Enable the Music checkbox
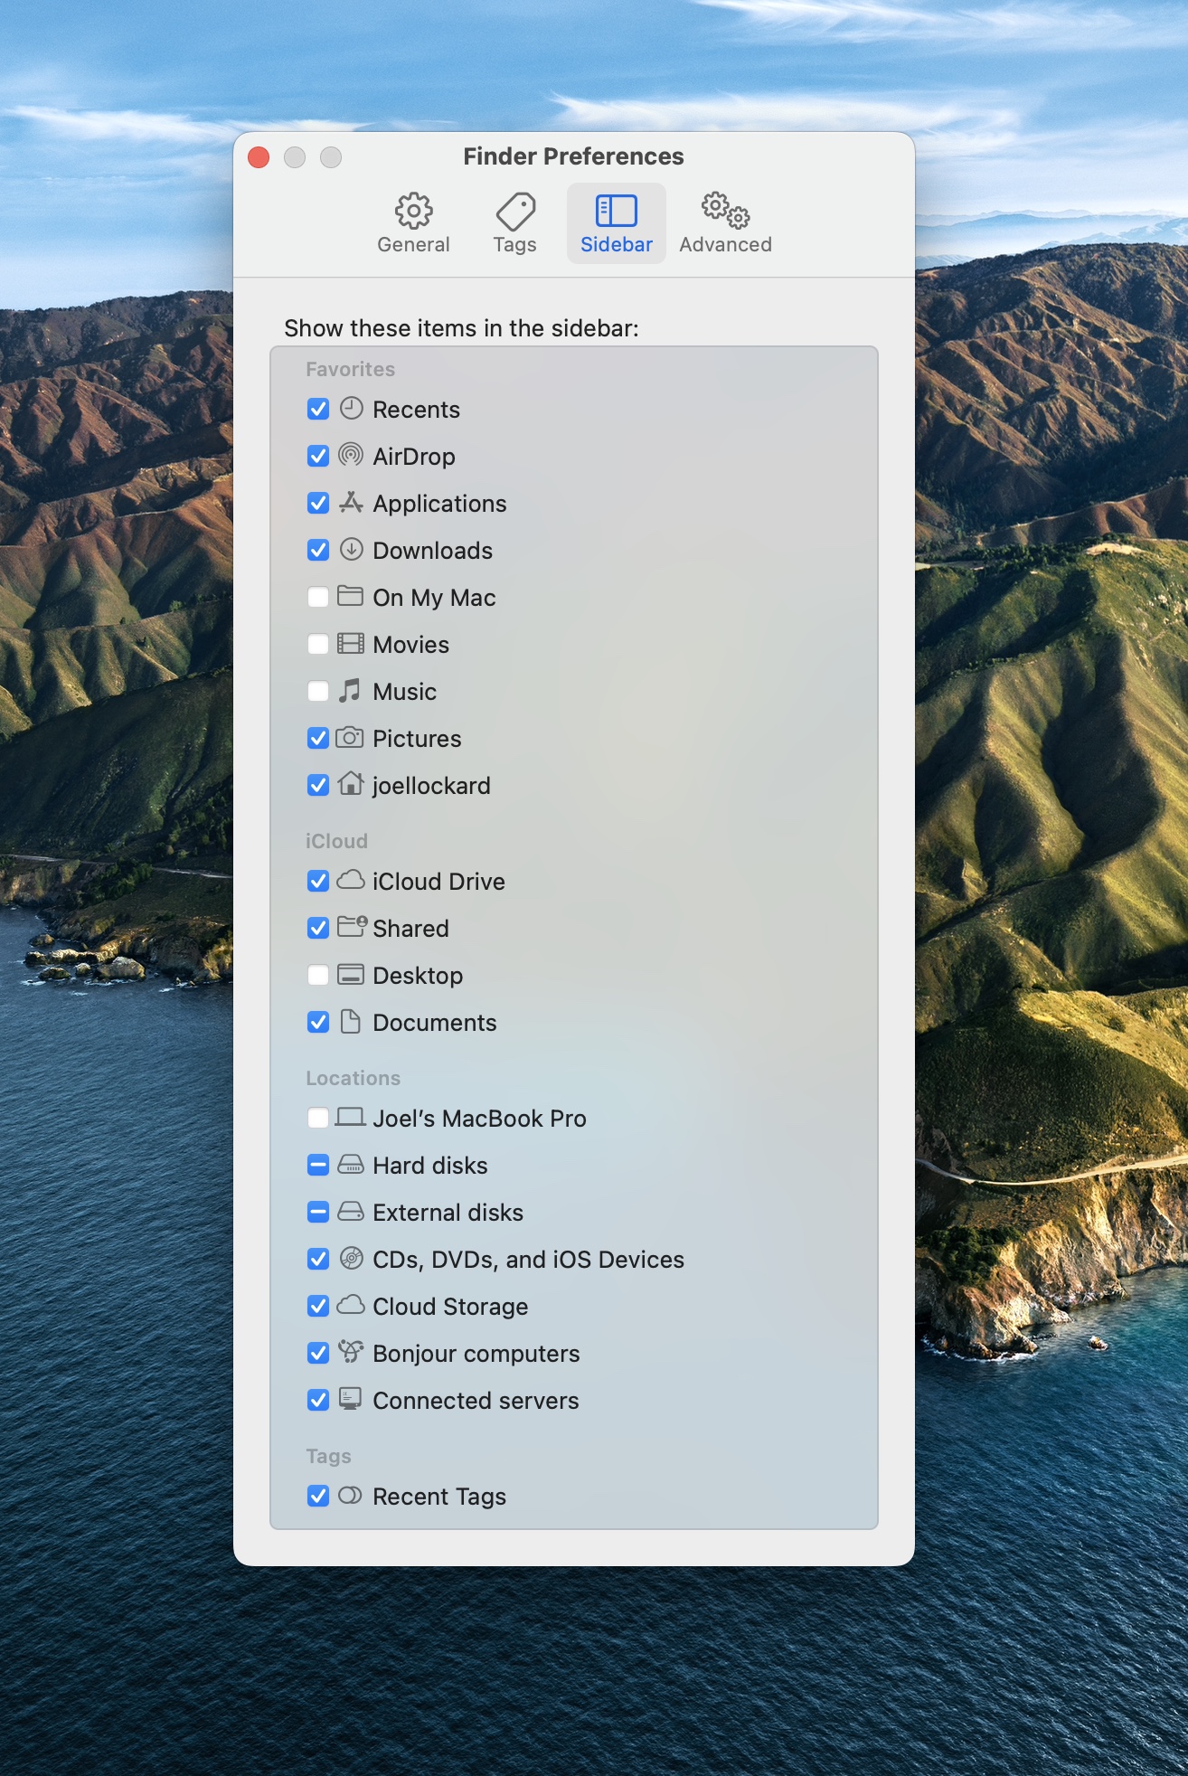1188x1776 pixels. [x=318, y=691]
